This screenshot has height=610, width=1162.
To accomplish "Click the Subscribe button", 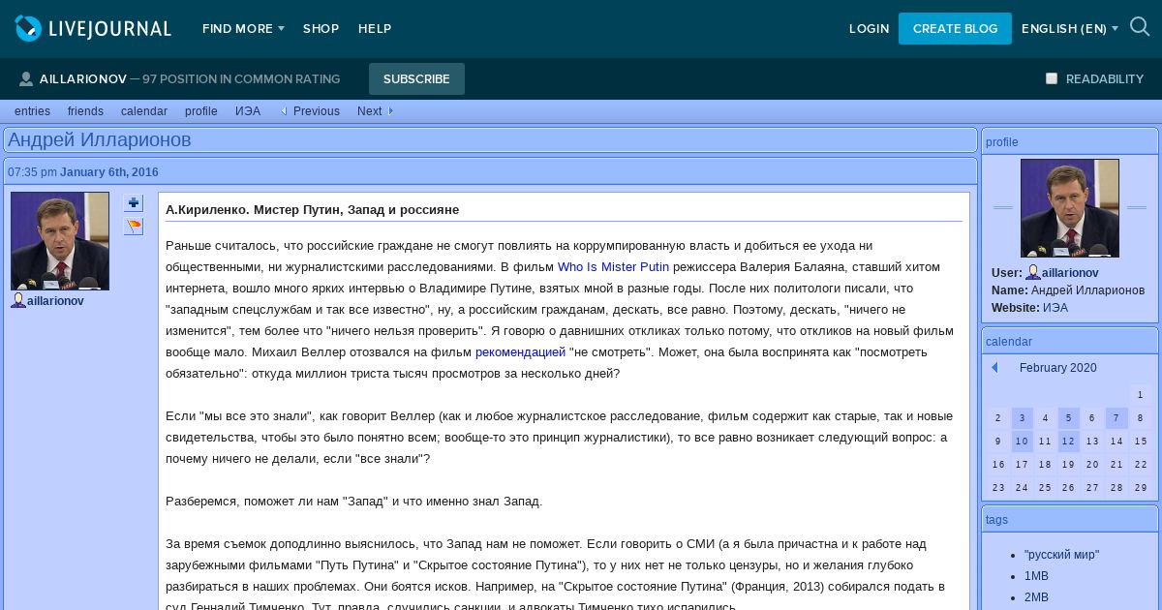I will [416, 79].
